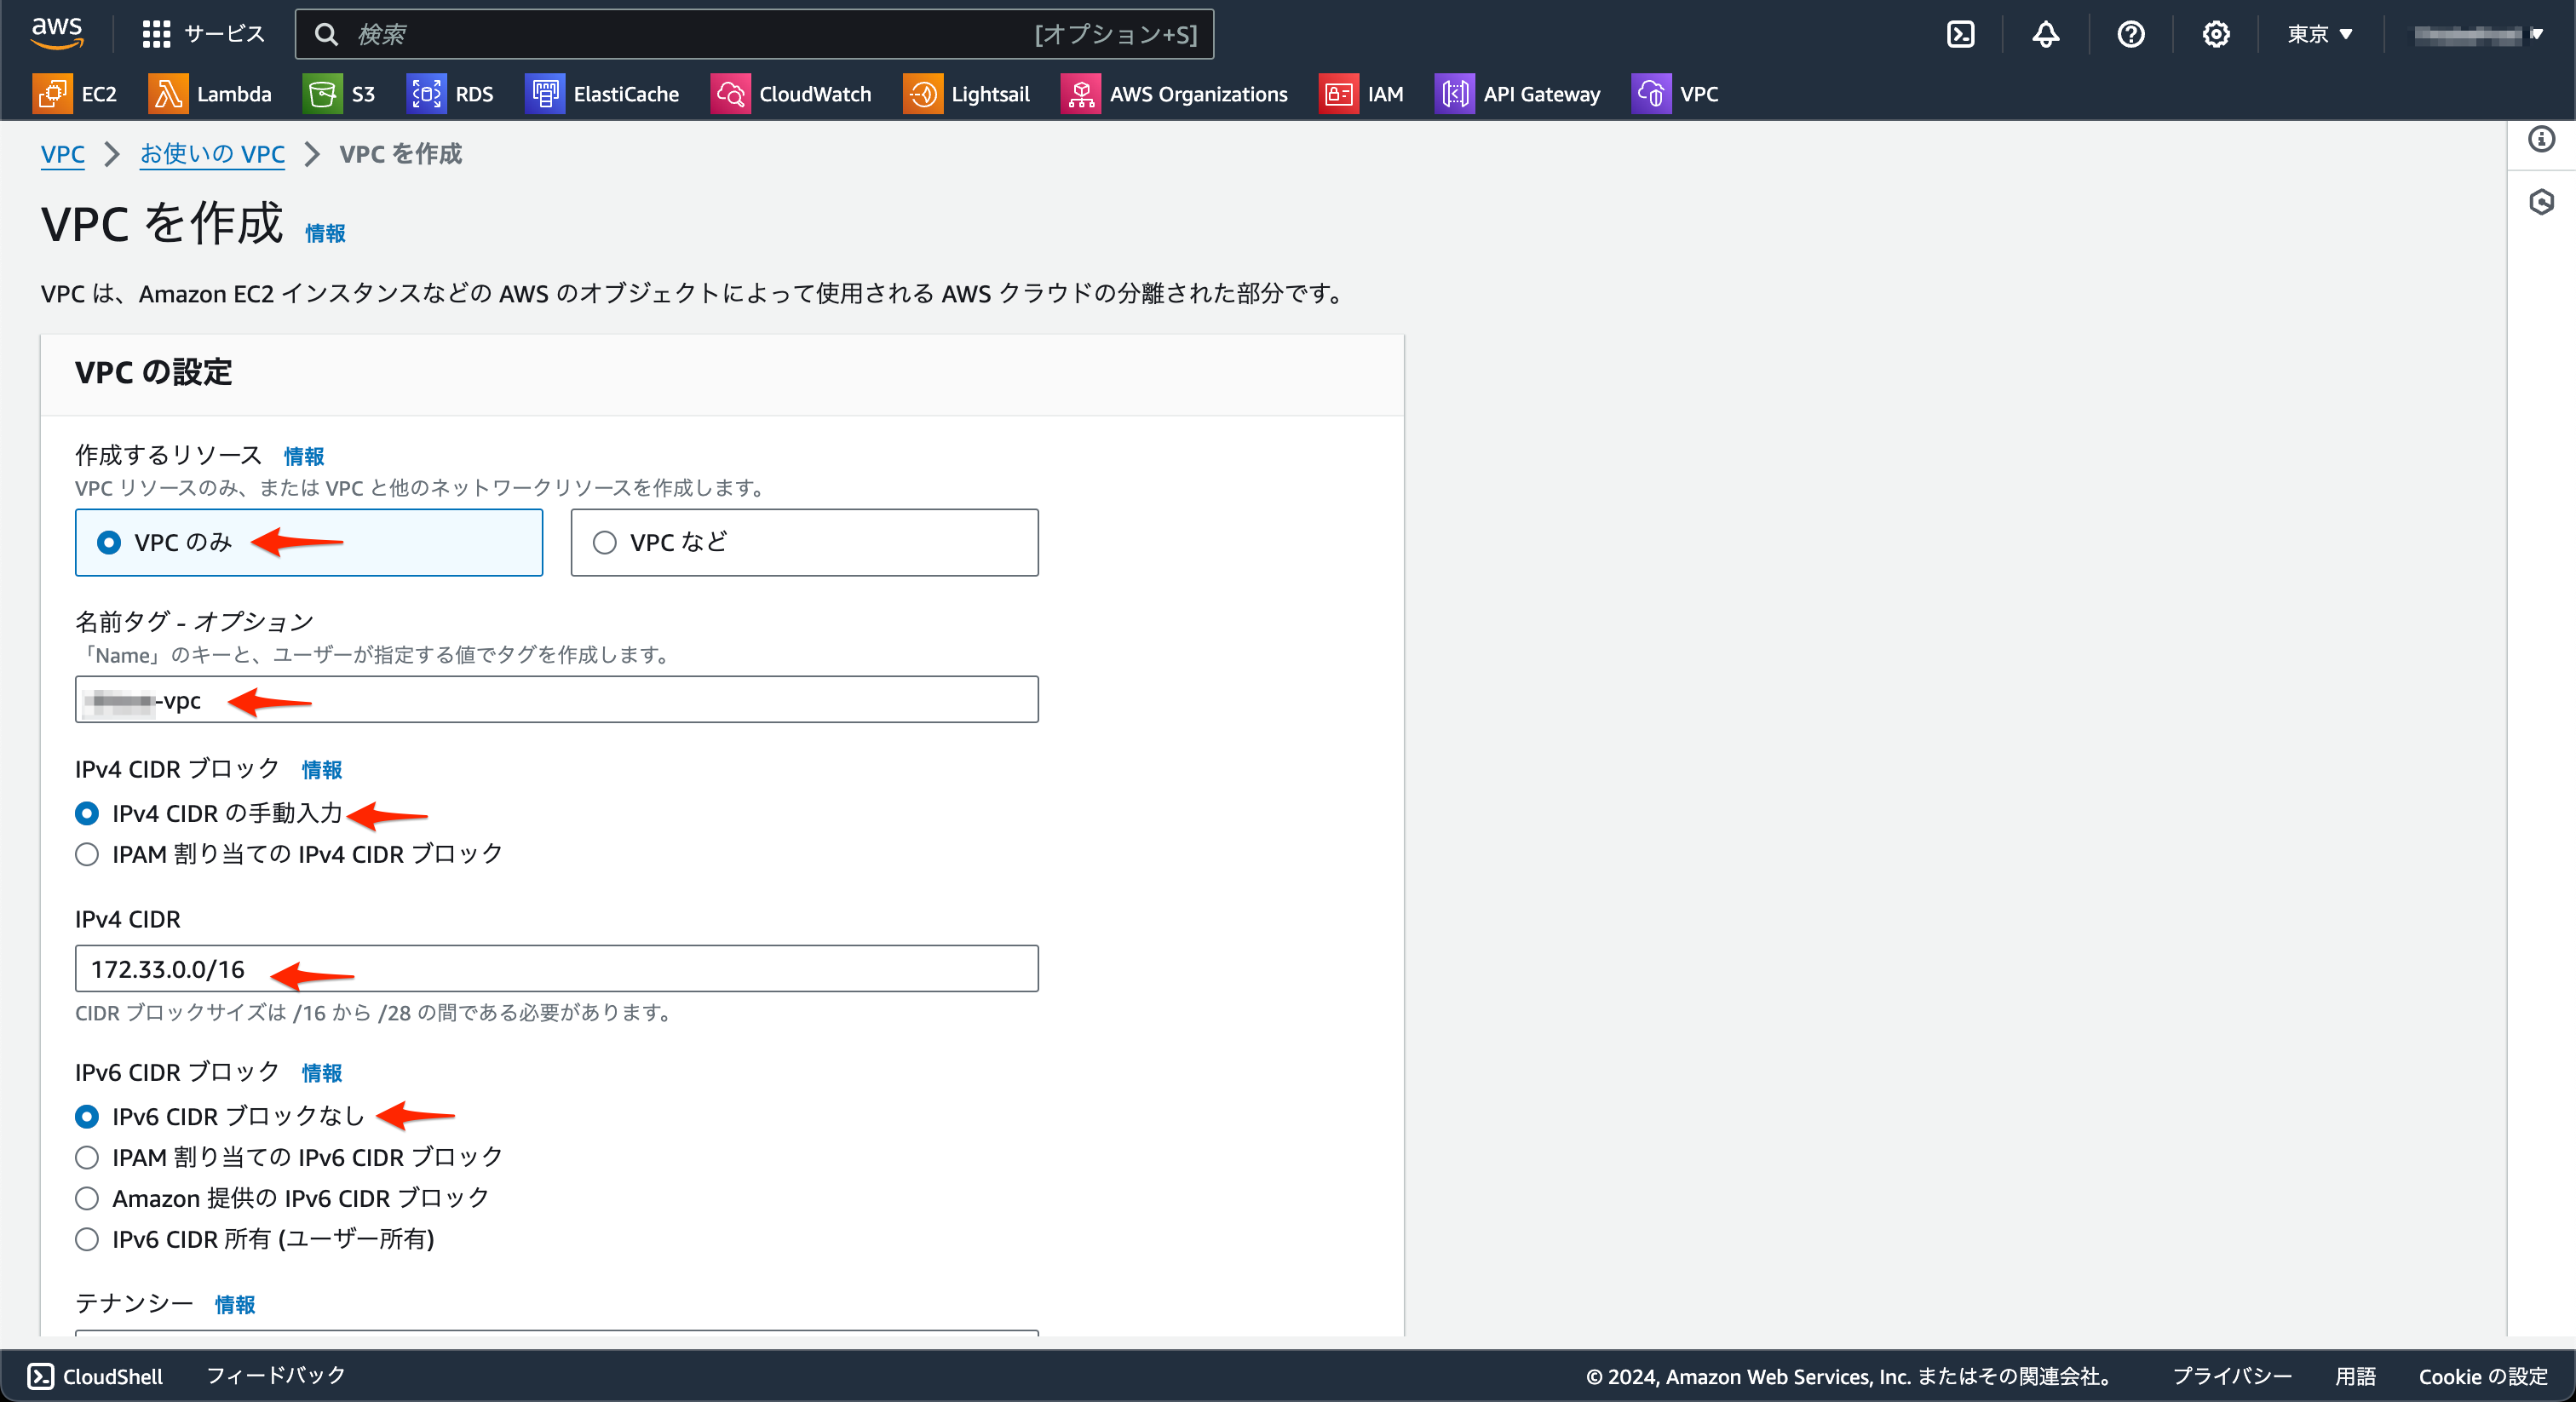Select the VPC など radio button
Viewport: 2576px width, 1402px height.
point(604,542)
